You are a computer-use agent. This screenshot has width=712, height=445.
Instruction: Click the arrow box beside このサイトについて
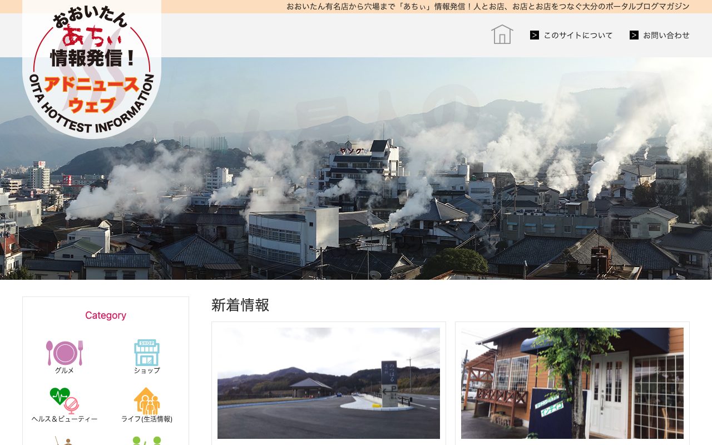click(535, 35)
